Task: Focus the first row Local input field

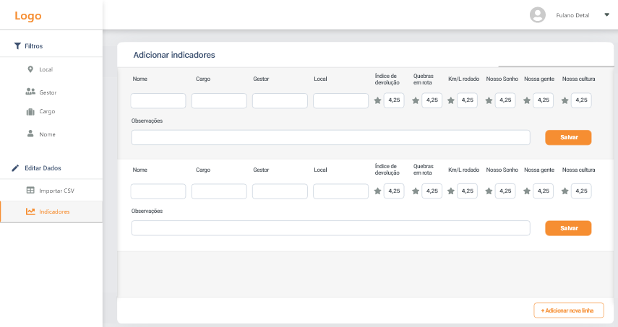Action: coord(341,101)
